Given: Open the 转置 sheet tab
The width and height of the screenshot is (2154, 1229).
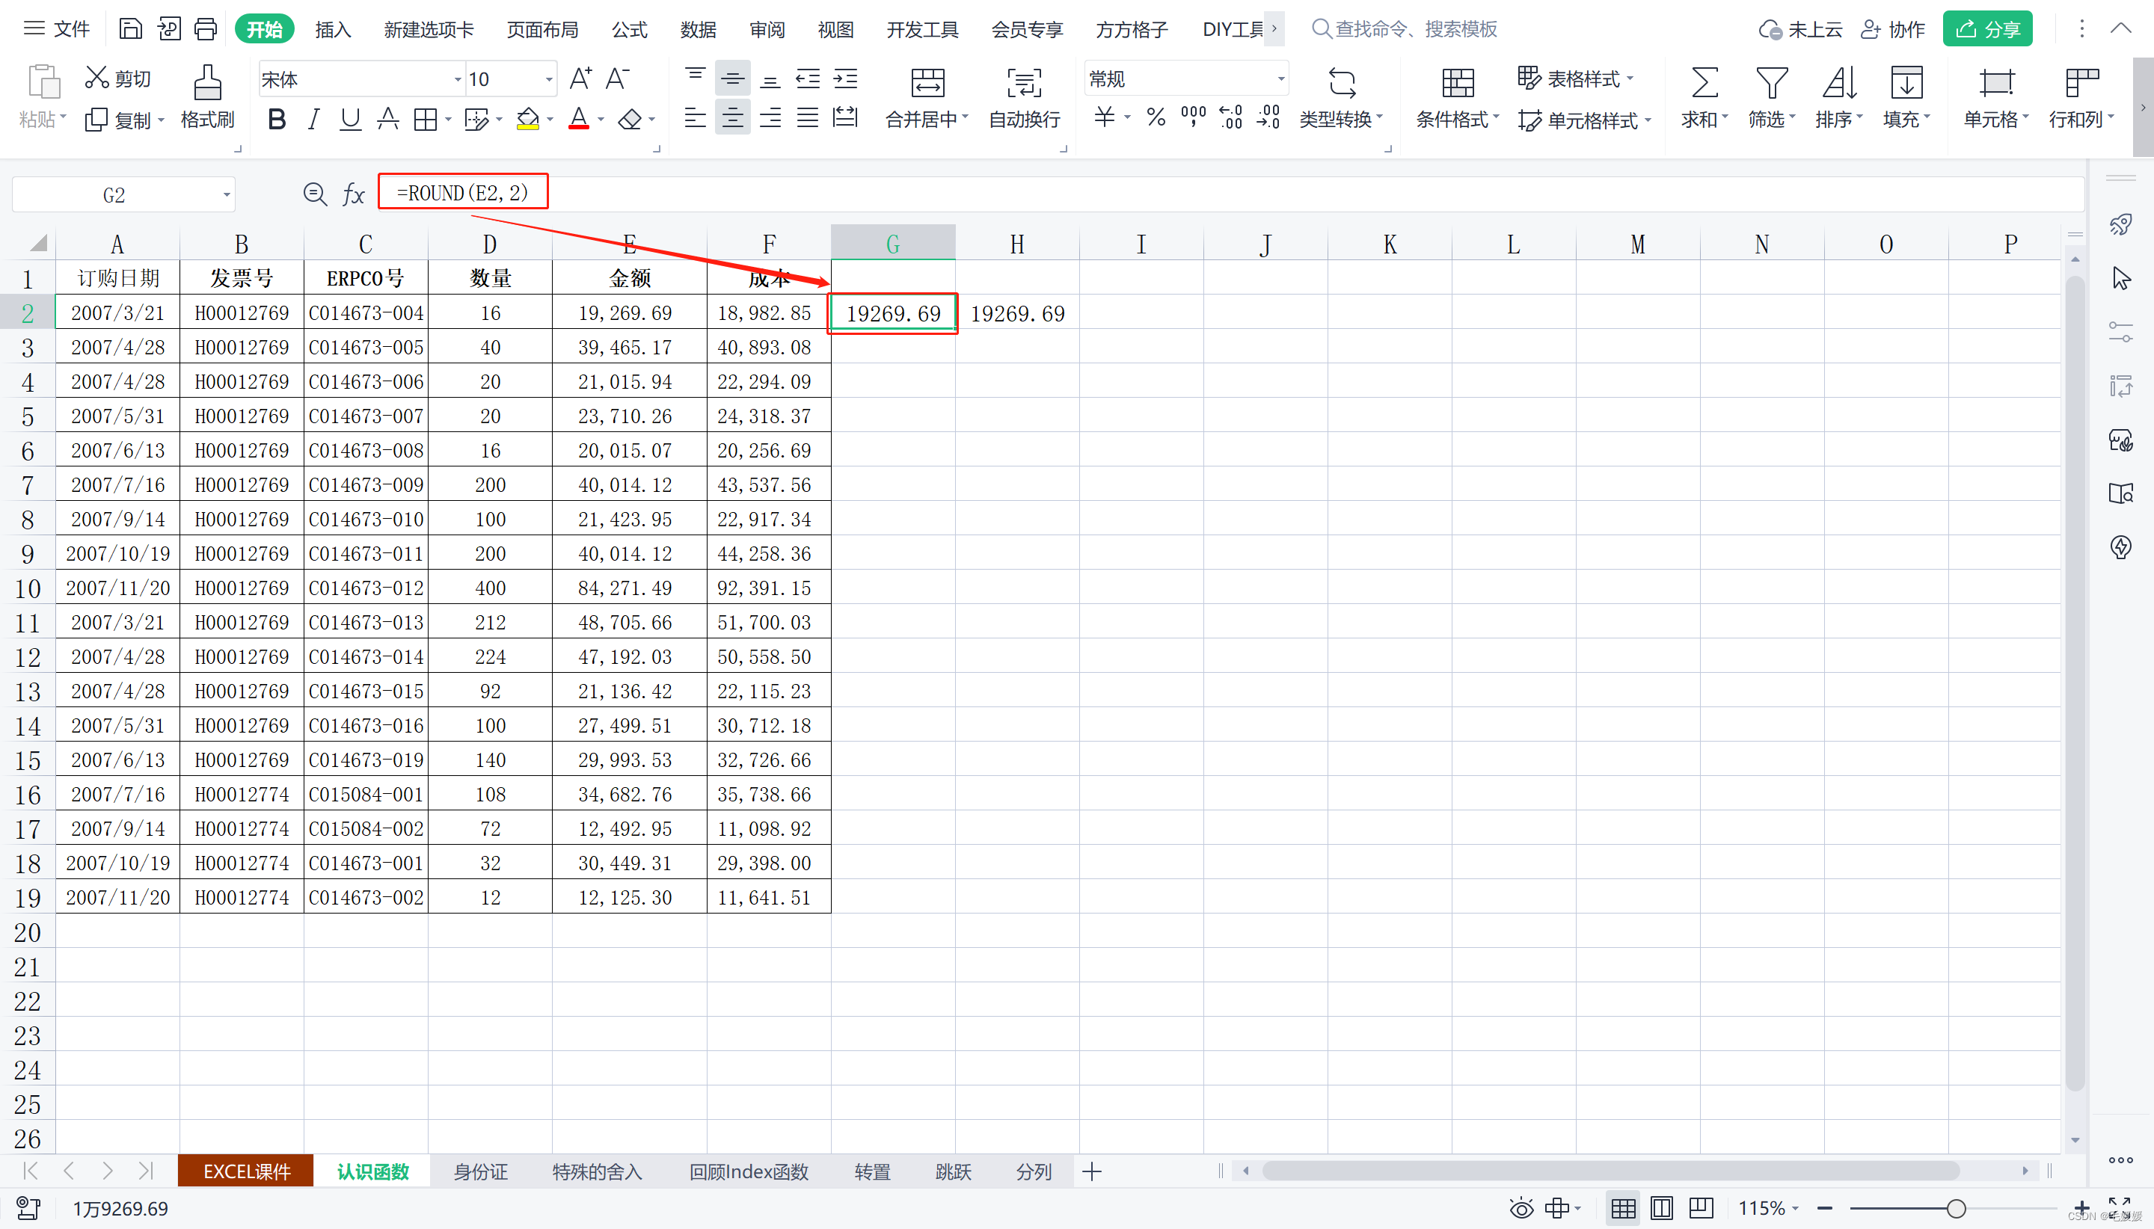Looking at the screenshot, I should coord(872,1171).
